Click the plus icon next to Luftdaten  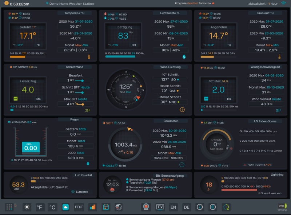73,192
